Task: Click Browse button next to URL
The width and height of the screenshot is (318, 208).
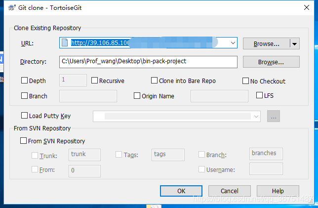Action: click(267, 43)
